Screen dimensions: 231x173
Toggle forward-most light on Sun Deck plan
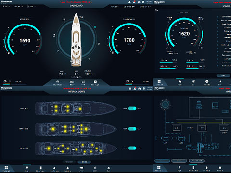pos(80,109)
